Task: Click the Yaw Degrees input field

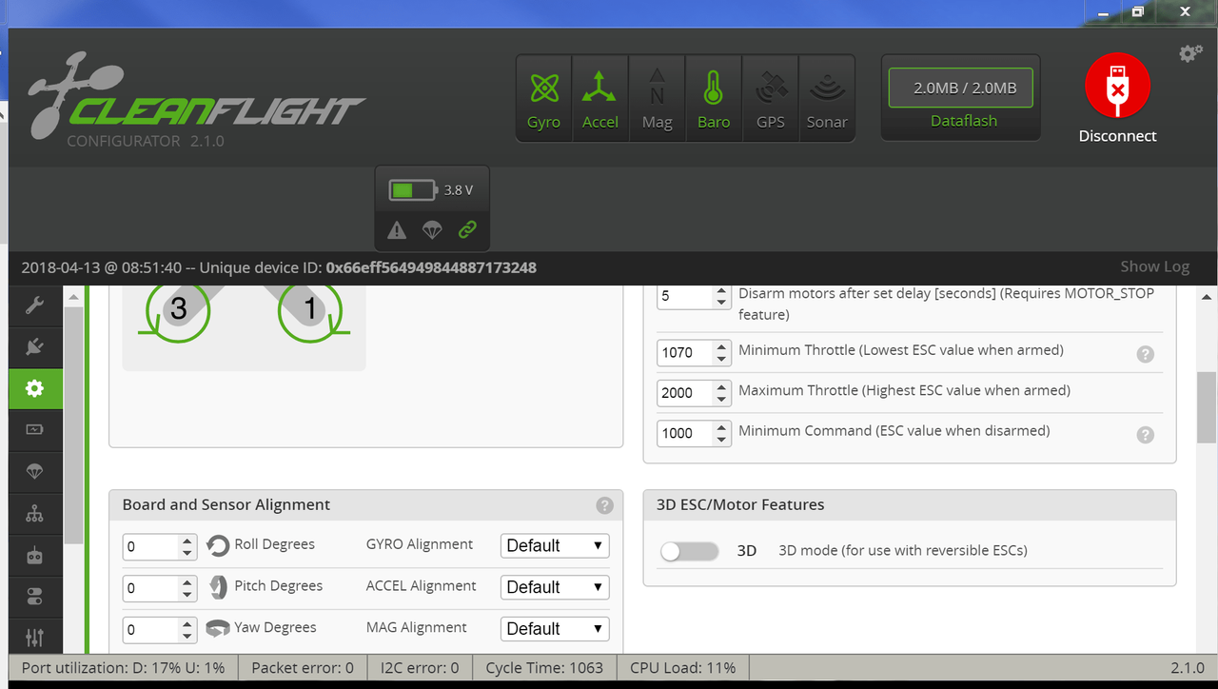Action: 160,630
